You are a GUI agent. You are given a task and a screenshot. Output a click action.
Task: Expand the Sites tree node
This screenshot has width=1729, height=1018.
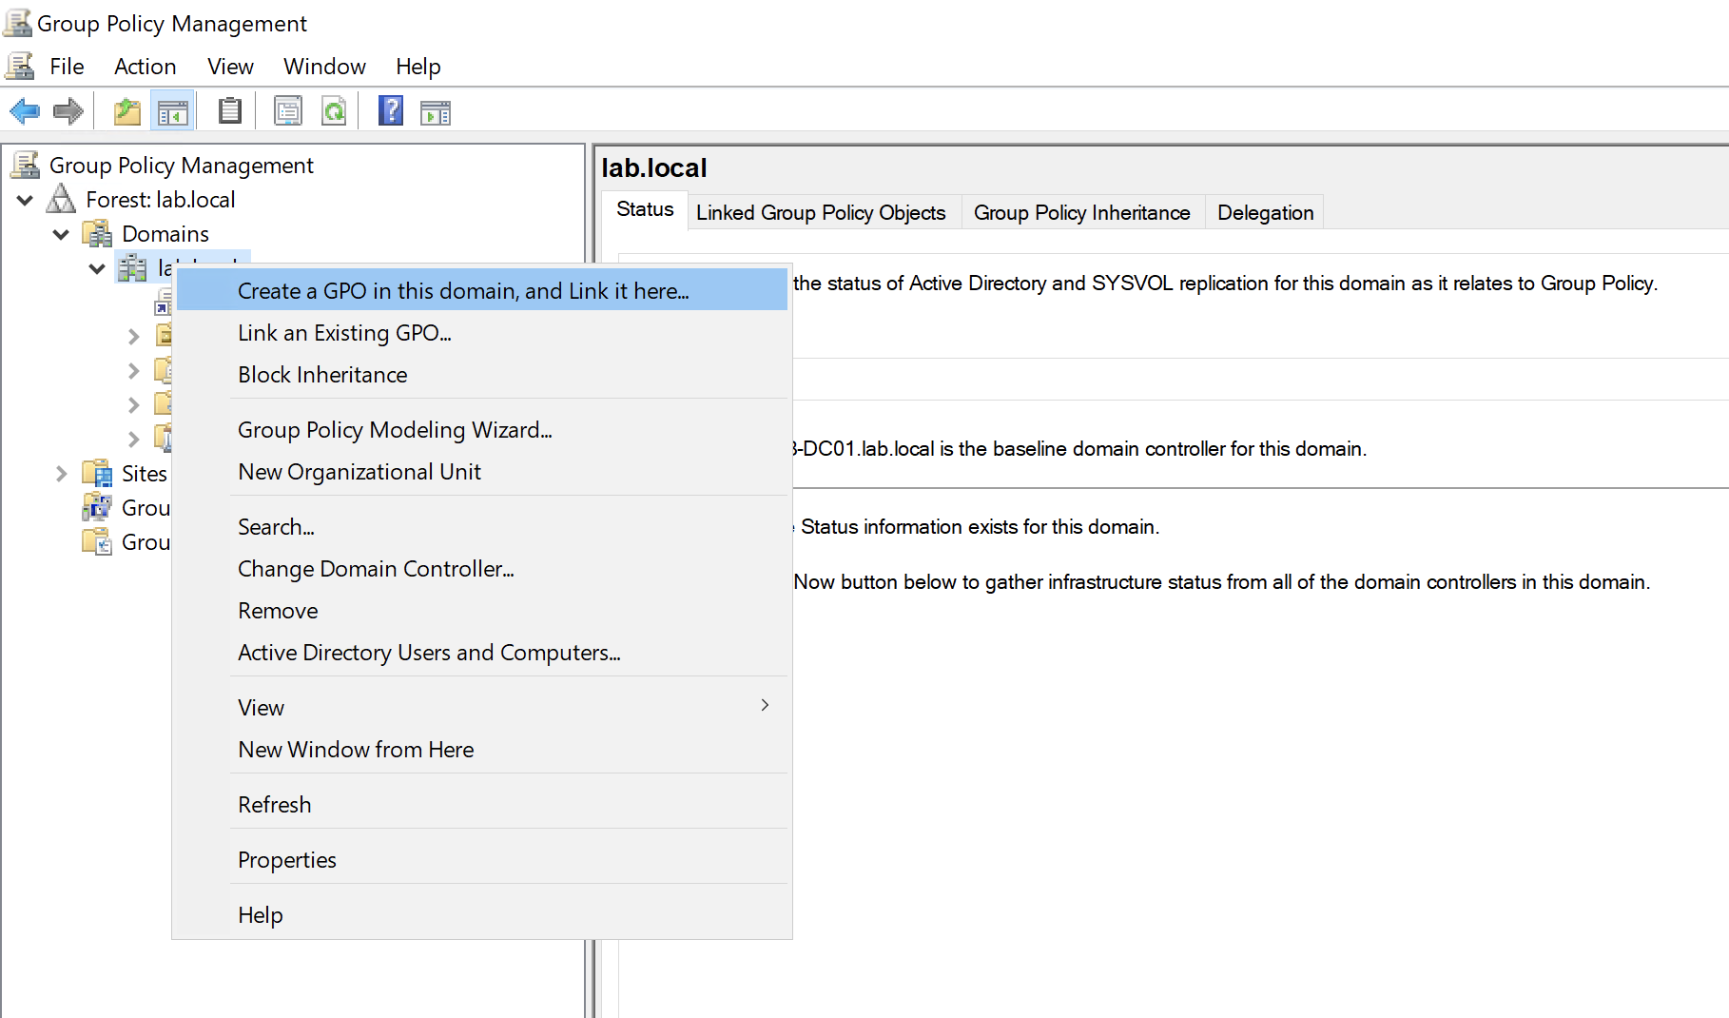pos(61,474)
